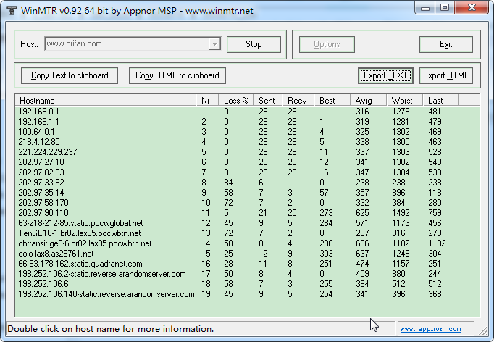The image size is (494, 342).
Task: Sort by the Hostname column header
Action: pyautogui.click(x=106, y=101)
